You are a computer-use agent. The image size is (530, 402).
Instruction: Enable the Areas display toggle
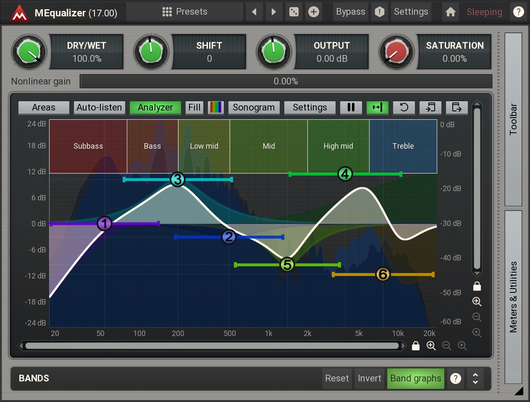[44, 108]
